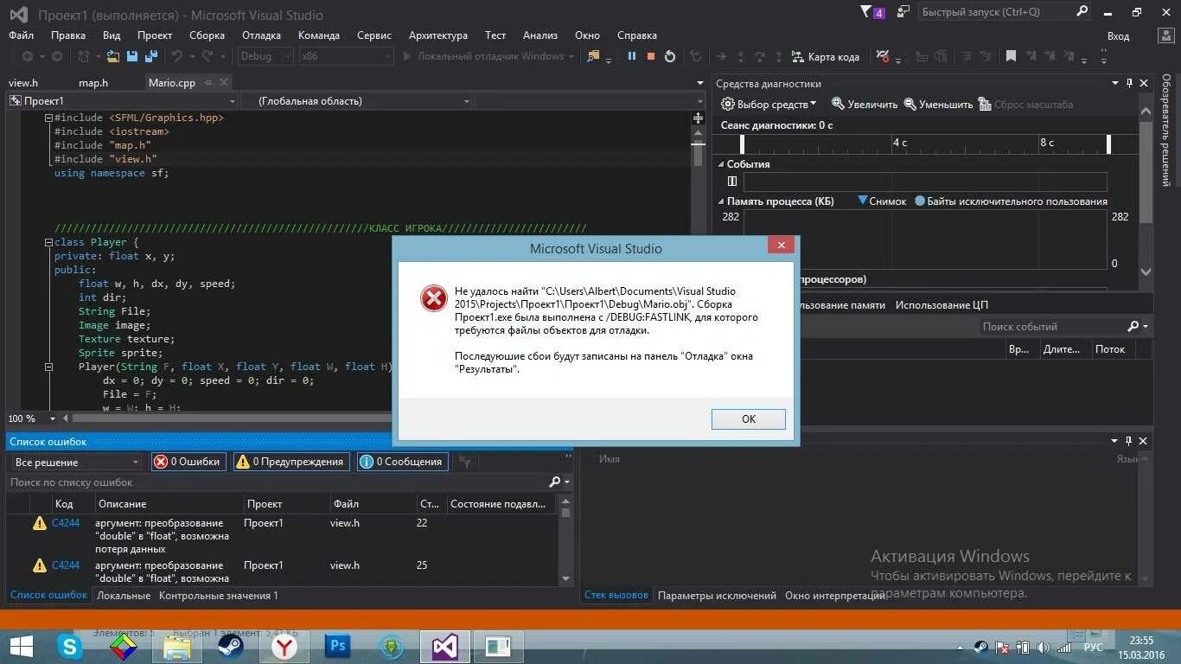The height and width of the screenshot is (664, 1181).
Task: Open the Проект1 scope dropdown in editor
Action: pyautogui.click(x=122, y=101)
